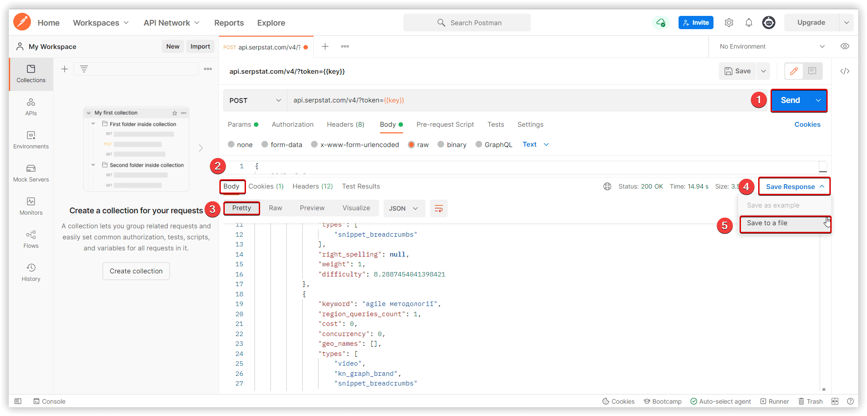867x416 pixels.
Task: Click the collections search filter field
Action: point(136,69)
